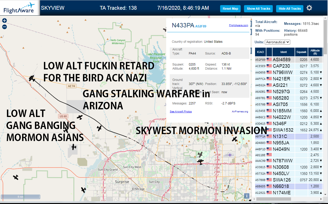Screen dimensions: 328x204
Task: Click US flag in row A011BE
Action: coord(269,155)
